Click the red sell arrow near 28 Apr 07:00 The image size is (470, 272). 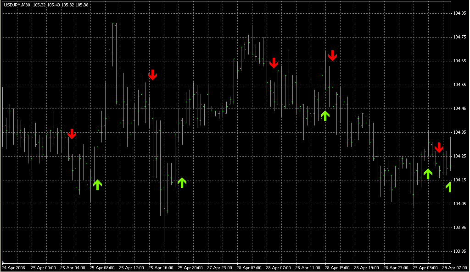(x=274, y=63)
